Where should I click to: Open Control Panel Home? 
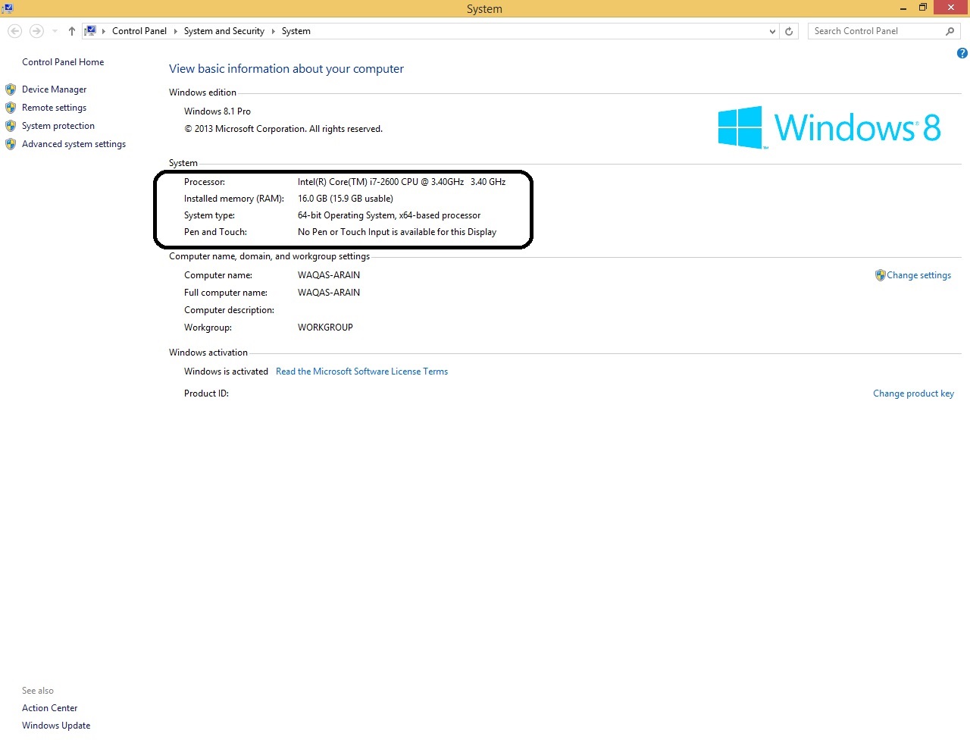(63, 62)
